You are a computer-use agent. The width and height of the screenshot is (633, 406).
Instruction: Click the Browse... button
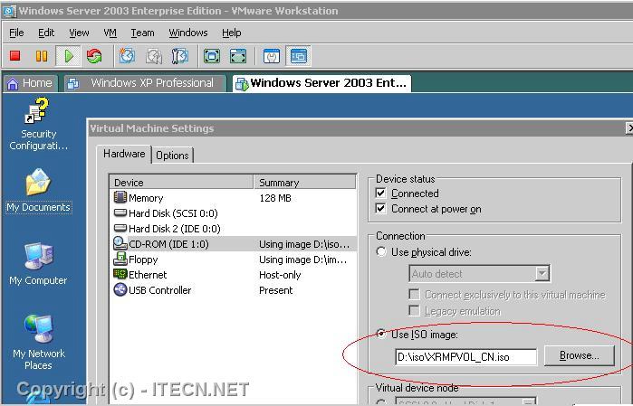pos(579,356)
